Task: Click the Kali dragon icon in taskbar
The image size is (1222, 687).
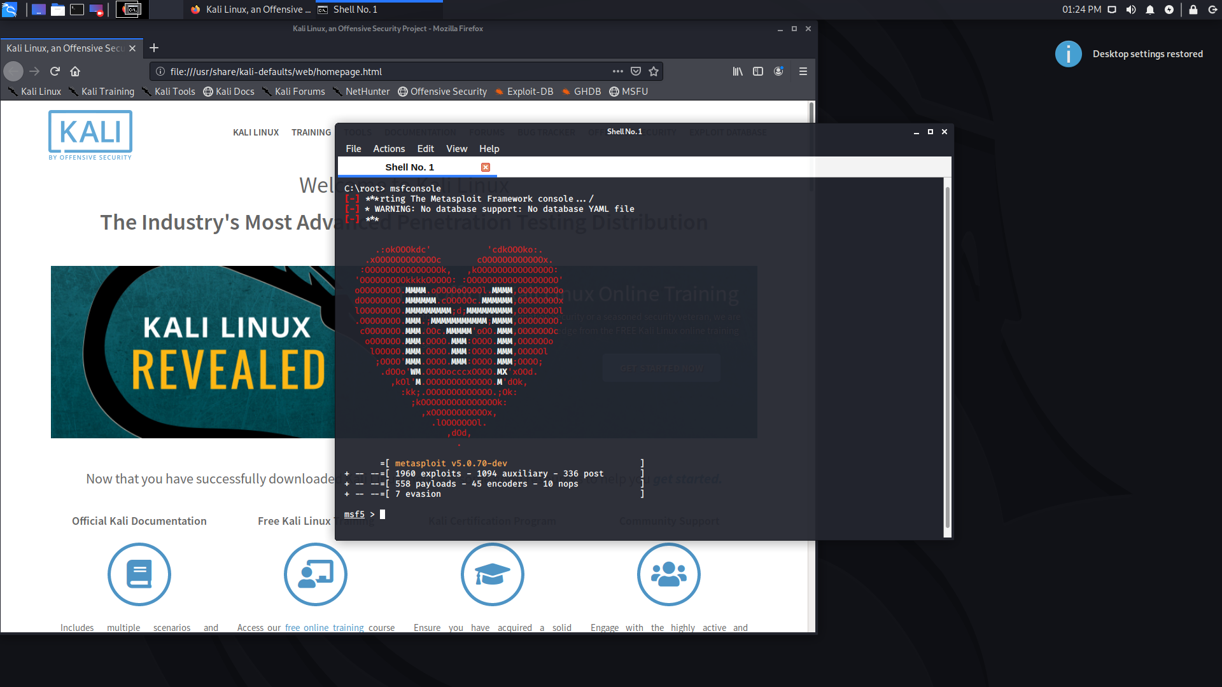Action: point(10,10)
